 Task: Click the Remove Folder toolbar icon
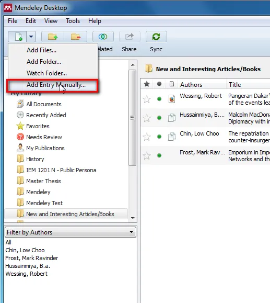point(75,36)
